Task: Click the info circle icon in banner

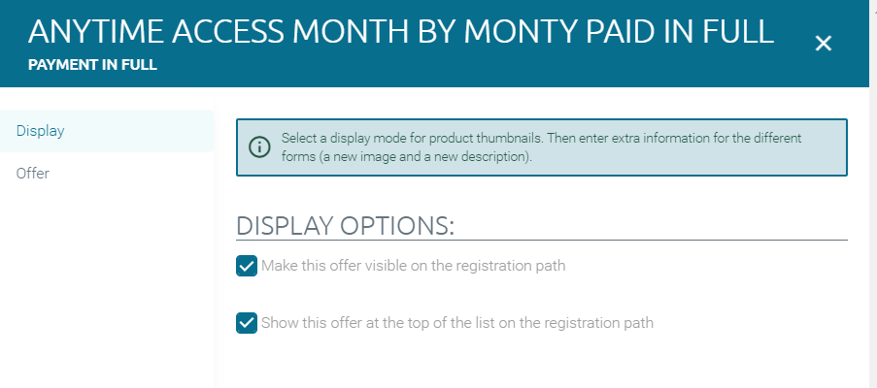Action: [259, 147]
